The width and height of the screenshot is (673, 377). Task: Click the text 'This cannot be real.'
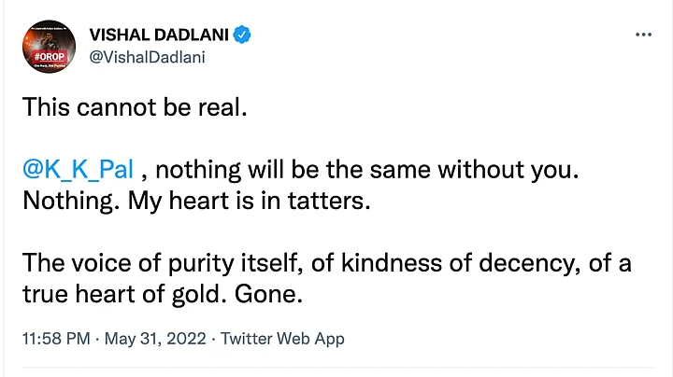pyautogui.click(x=135, y=107)
